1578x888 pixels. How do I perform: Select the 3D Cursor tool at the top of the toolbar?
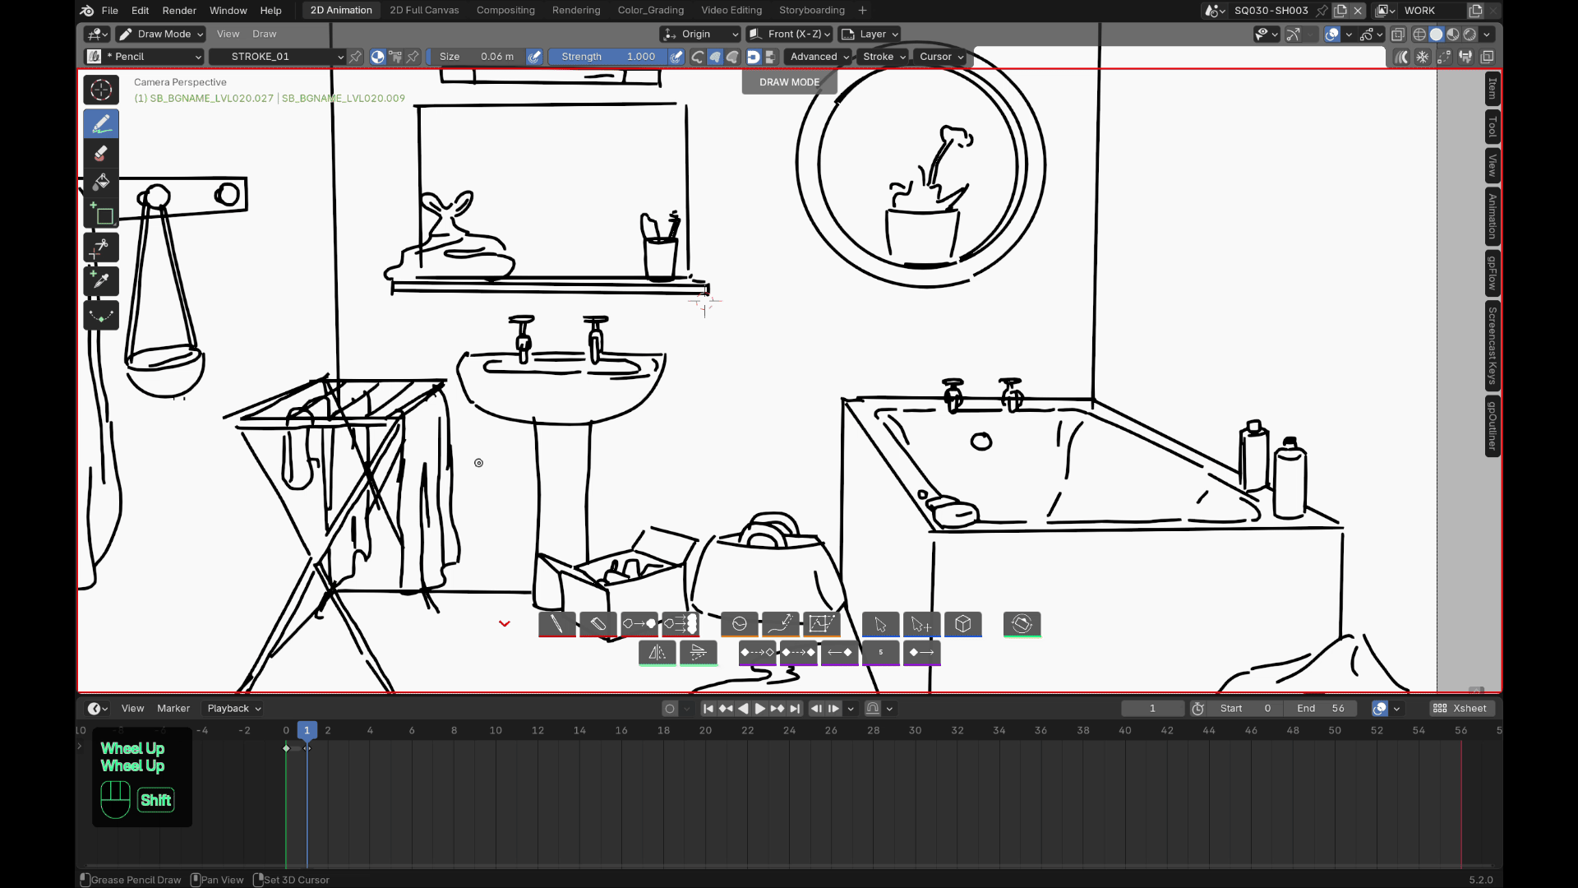101,90
